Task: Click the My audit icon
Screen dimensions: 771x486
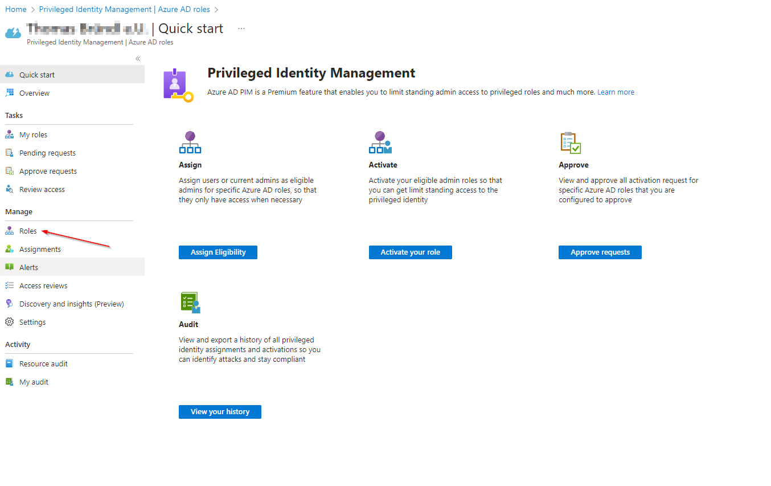Action: point(9,382)
